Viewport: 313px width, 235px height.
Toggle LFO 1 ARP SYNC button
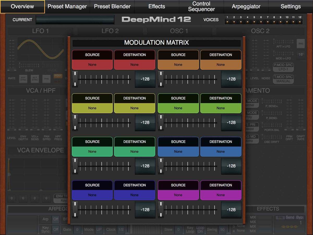[x=23, y=78]
